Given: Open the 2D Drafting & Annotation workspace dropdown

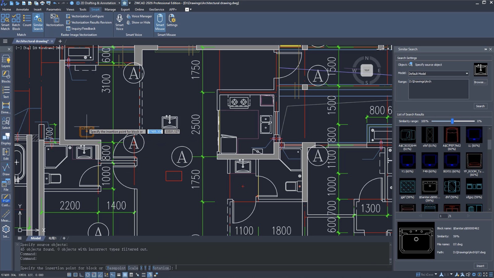Looking at the screenshot, I should pyautogui.click(x=119, y=3).
